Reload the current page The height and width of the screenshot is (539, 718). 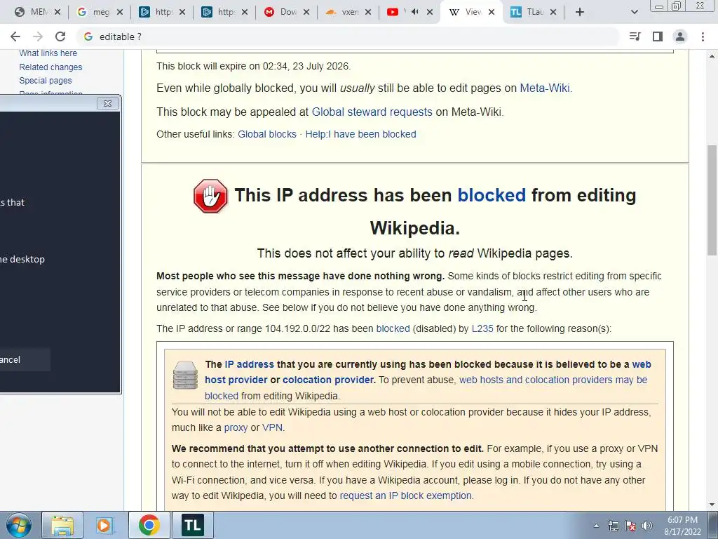(x=60, y=36)
